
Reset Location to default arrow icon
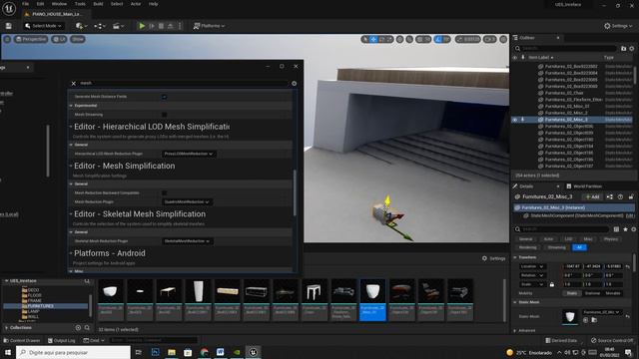pos(628,266)
